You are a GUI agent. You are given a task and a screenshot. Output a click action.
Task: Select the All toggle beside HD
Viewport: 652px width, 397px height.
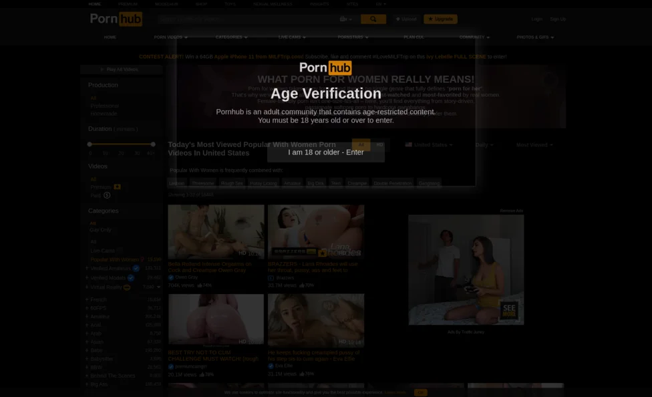(x=361, y=145)
